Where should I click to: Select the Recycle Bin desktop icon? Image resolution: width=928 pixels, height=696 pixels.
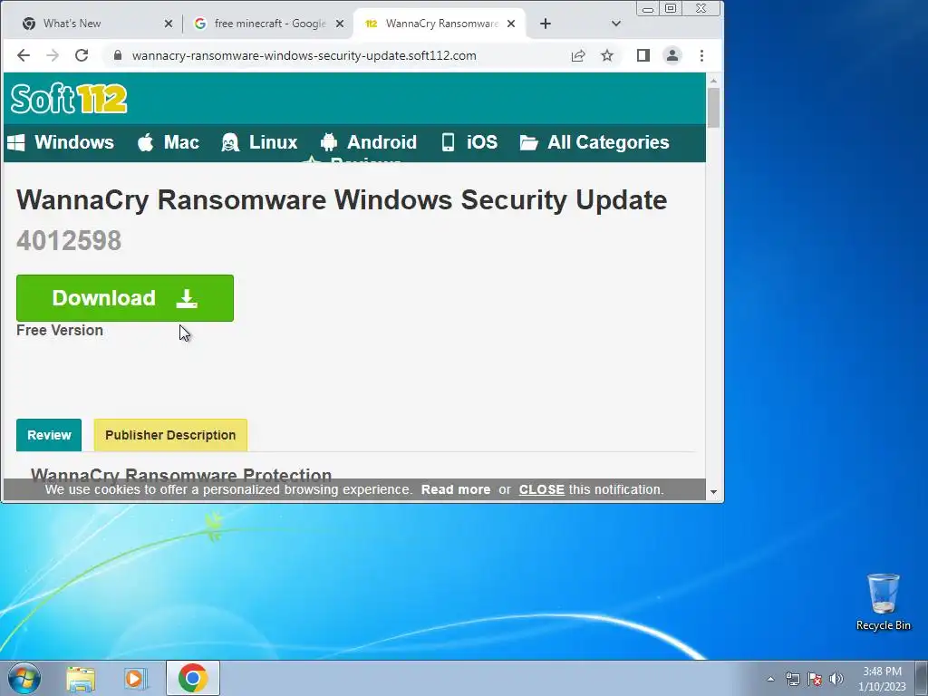coord(884,602)
